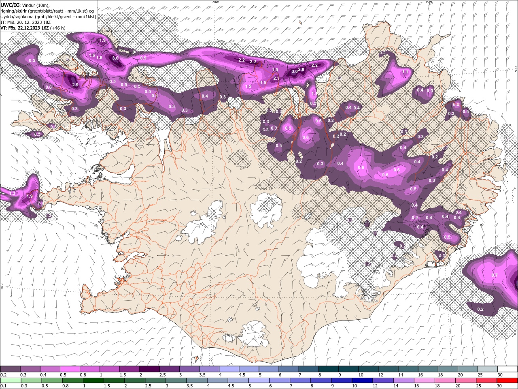
Task: Click the '1.3' value at west edge
Action: 12,193
